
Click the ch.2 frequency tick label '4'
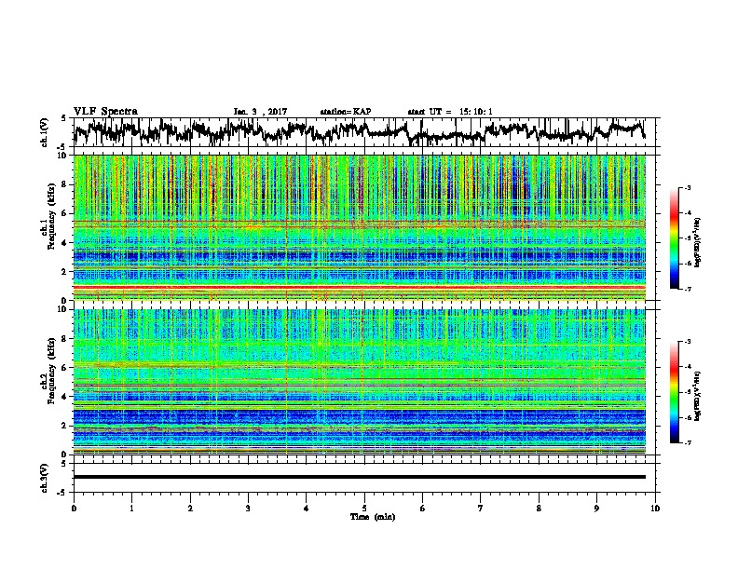click(64, 397)
